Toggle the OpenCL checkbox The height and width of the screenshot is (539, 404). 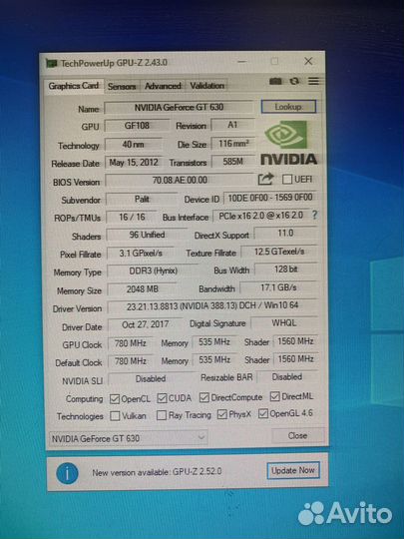click(115, 399)
